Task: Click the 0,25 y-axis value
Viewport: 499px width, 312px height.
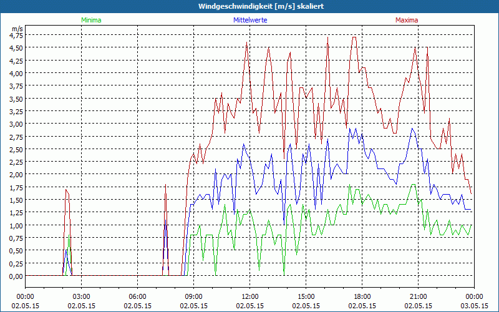Action: coord(16,263)
